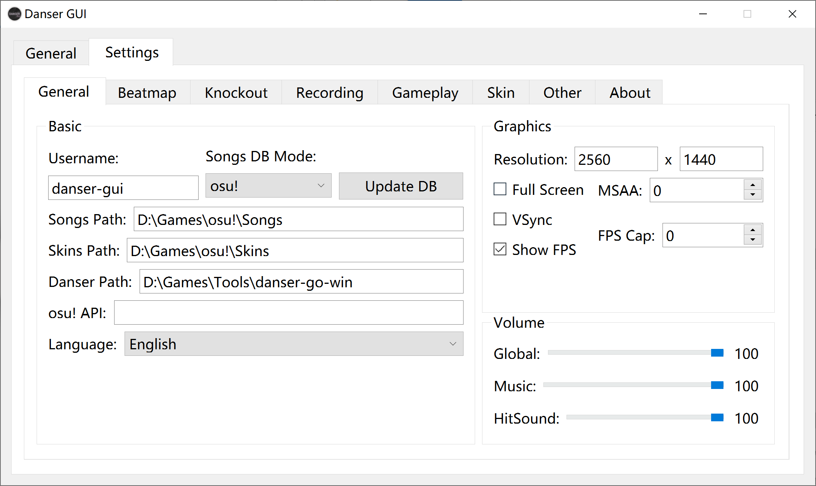Focus the Songs Path text field
Image resolution: width=816 pixels, height=486 pixels.
[298, 220]
